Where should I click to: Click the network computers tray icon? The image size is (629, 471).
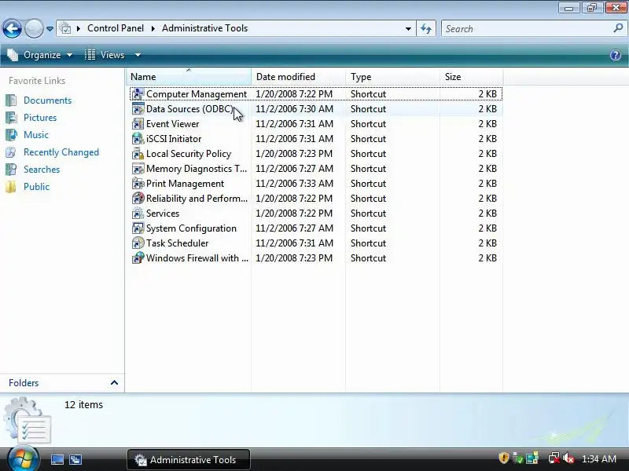[x=532, y=458]
